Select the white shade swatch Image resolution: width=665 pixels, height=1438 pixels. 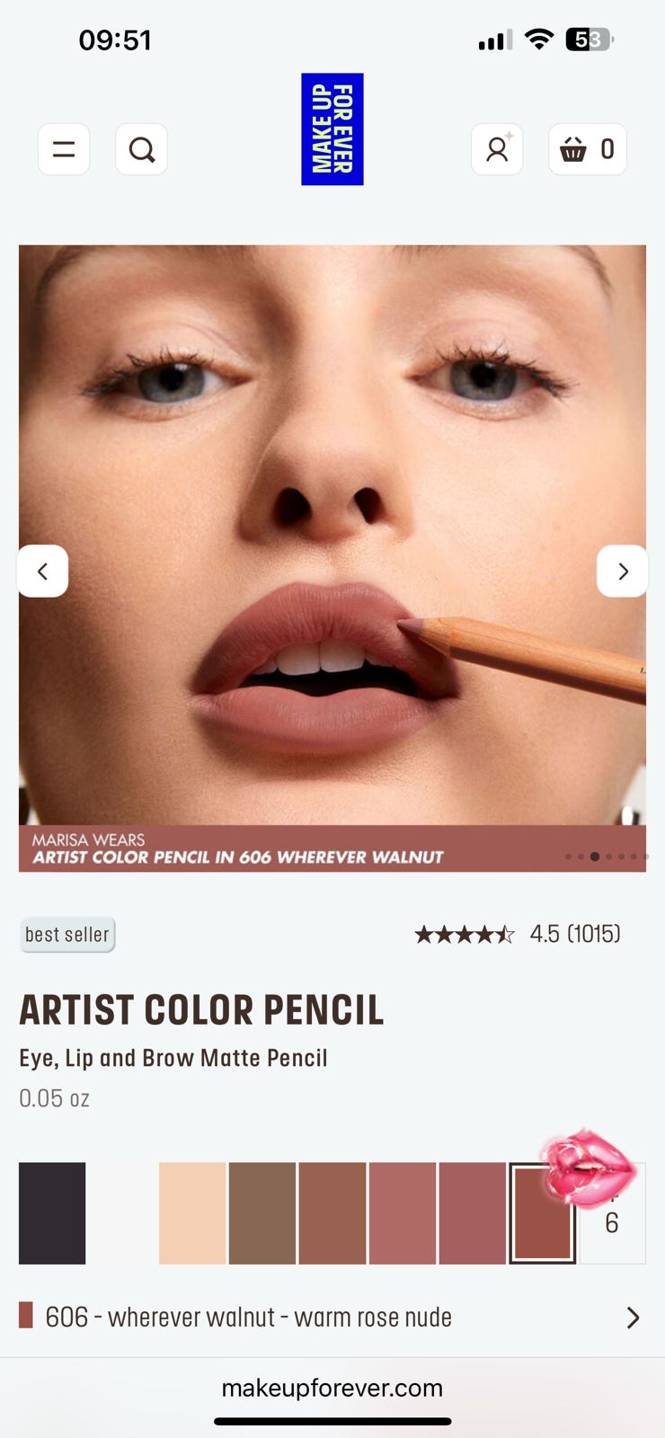[122, 1213]
